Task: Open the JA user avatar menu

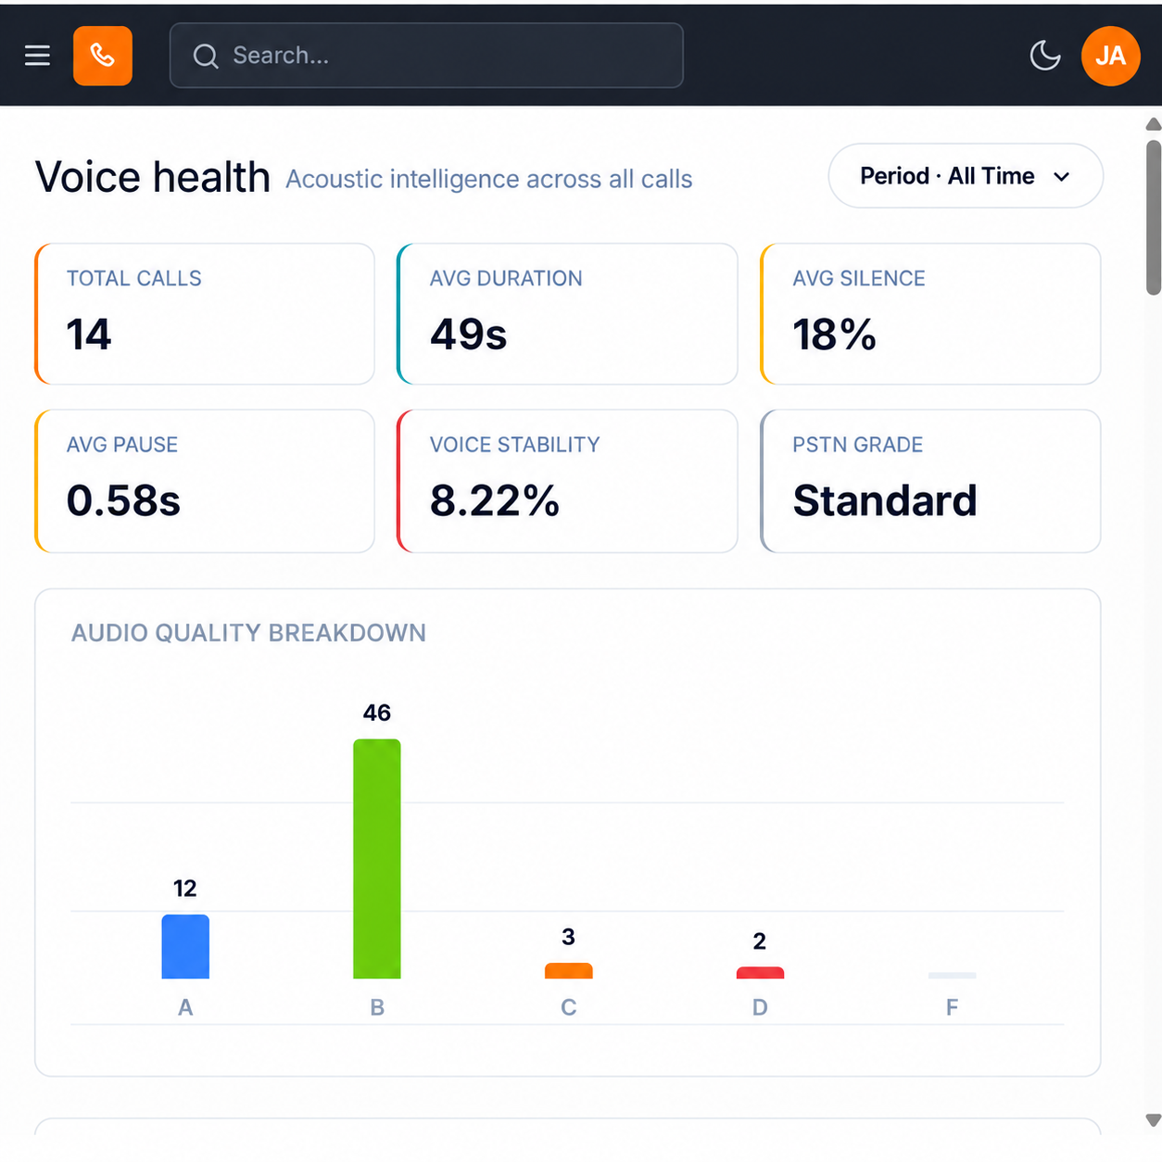Action: point(1111,56)
